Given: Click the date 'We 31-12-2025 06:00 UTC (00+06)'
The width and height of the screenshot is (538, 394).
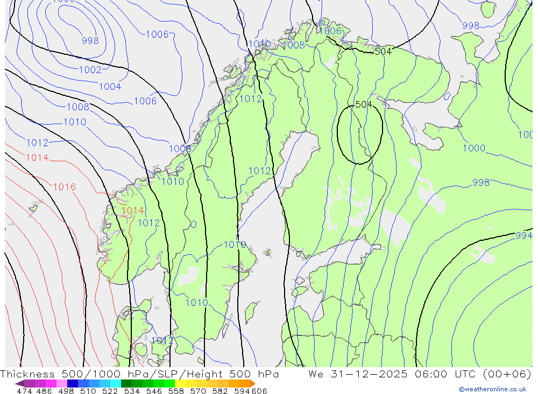Looking at the screenshot, I should (420, 374).
